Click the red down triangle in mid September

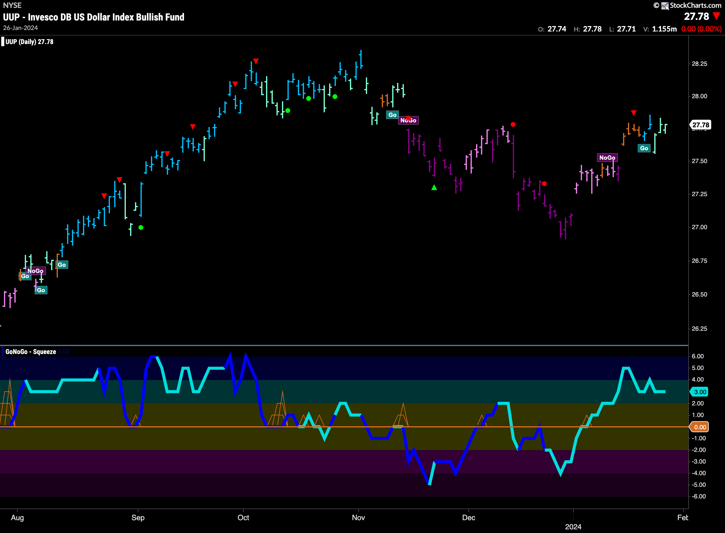(x=193, y=126)
